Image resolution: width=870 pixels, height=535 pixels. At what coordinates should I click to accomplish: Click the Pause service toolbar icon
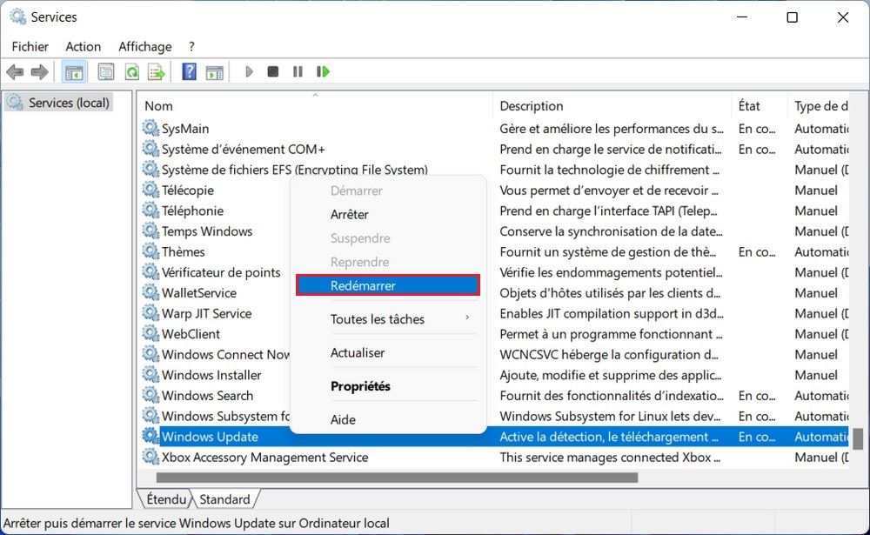298,71
